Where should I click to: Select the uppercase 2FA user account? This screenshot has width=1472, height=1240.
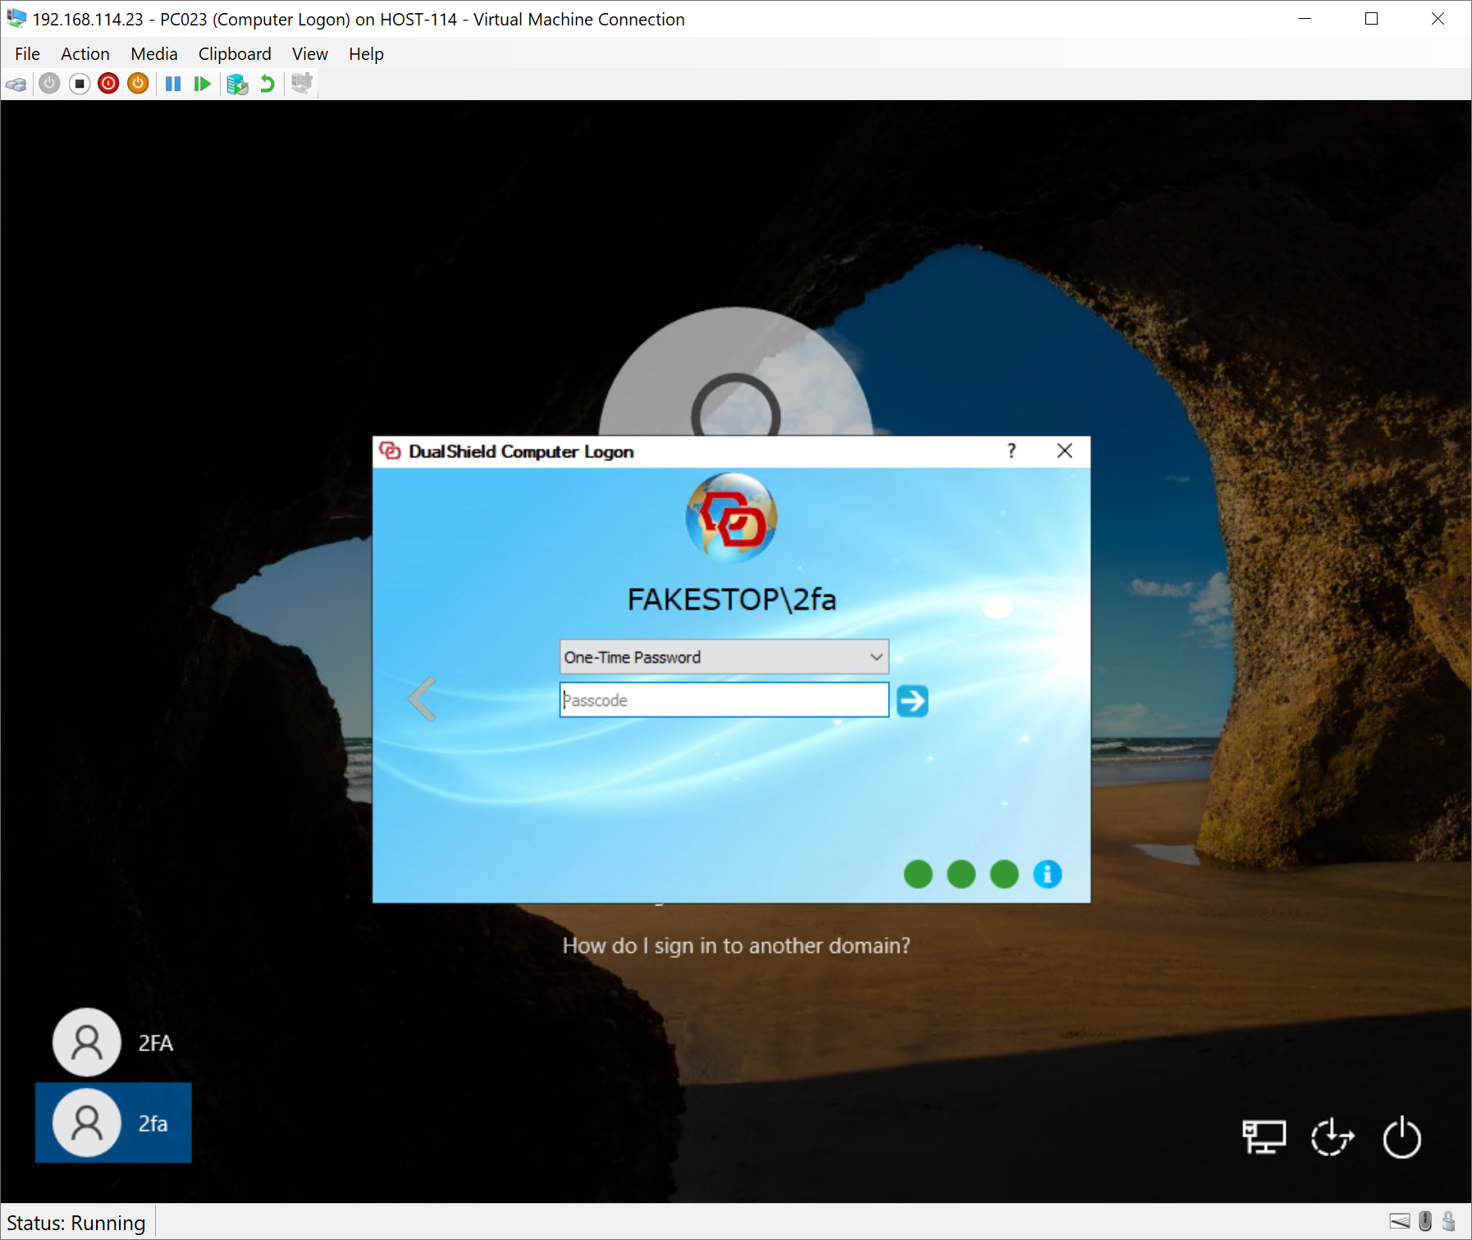(113, 1042)
